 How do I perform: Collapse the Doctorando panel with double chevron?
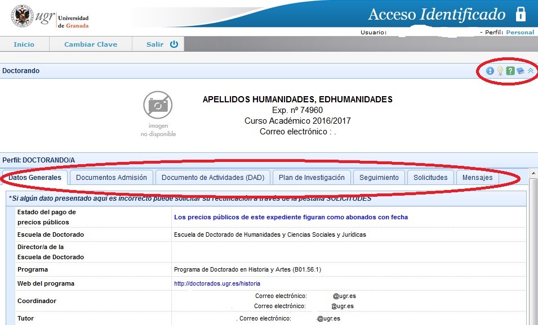tap(530, 71)
